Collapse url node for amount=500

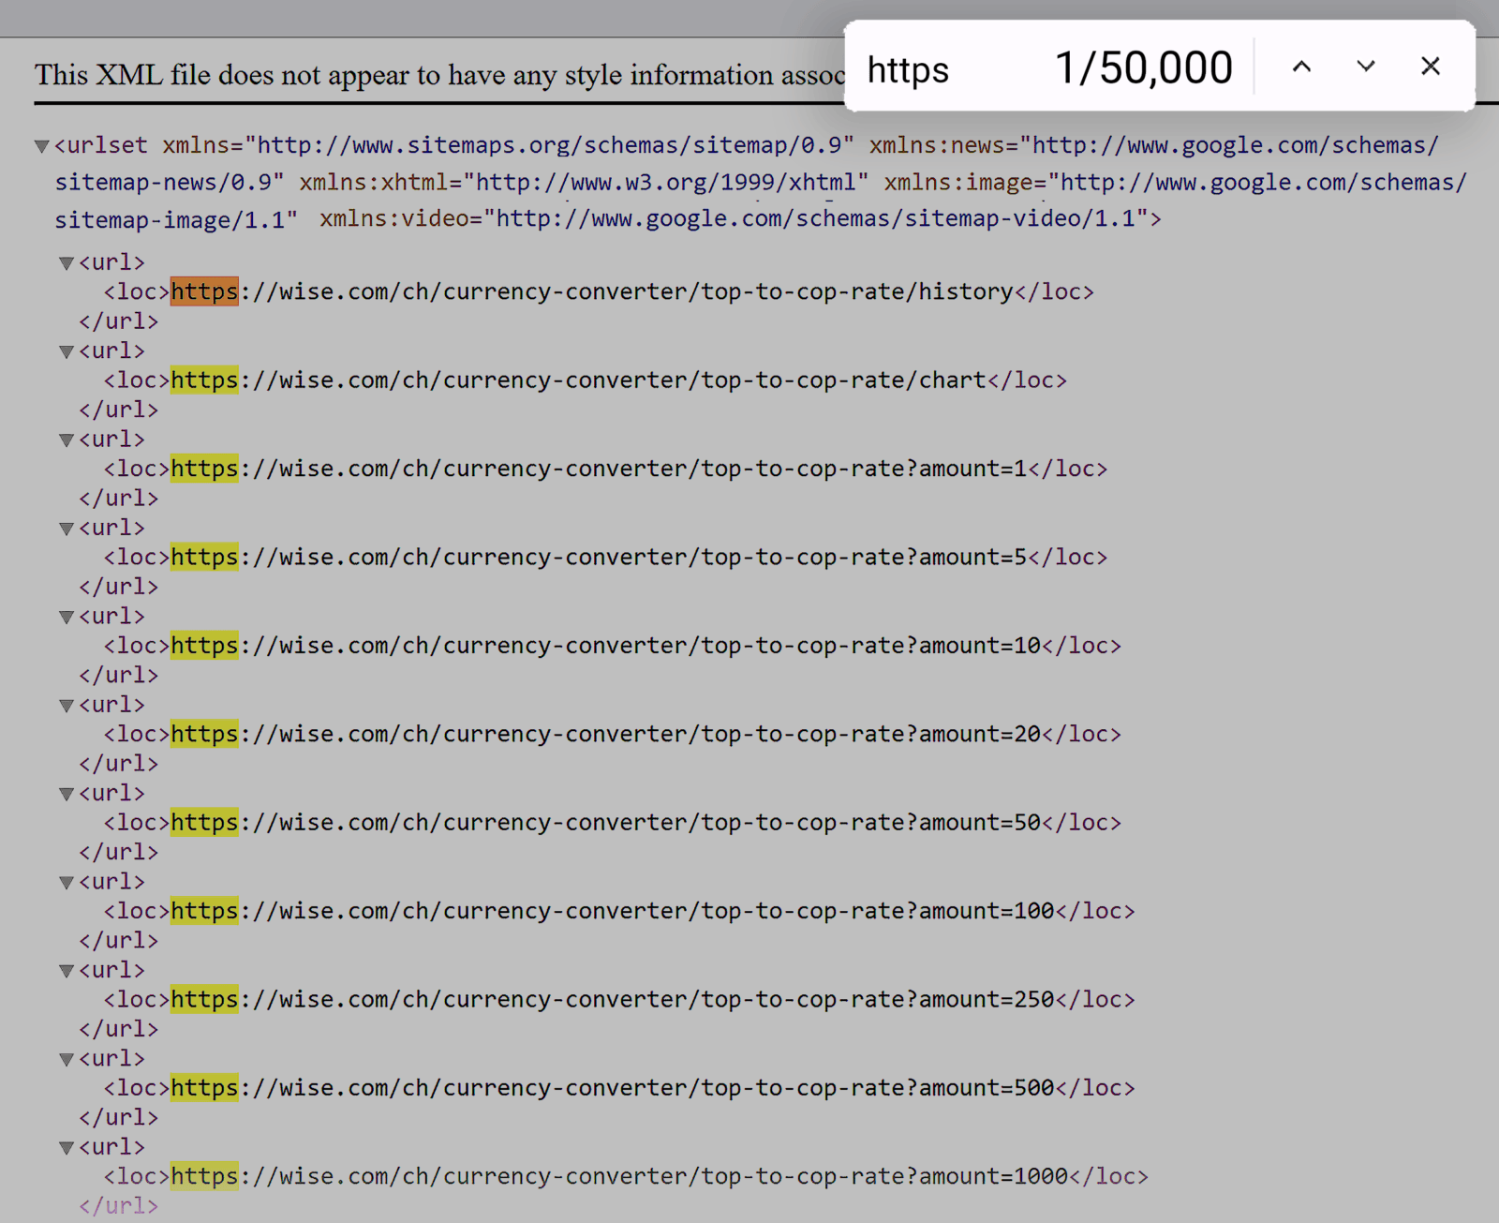[67, 1060]
